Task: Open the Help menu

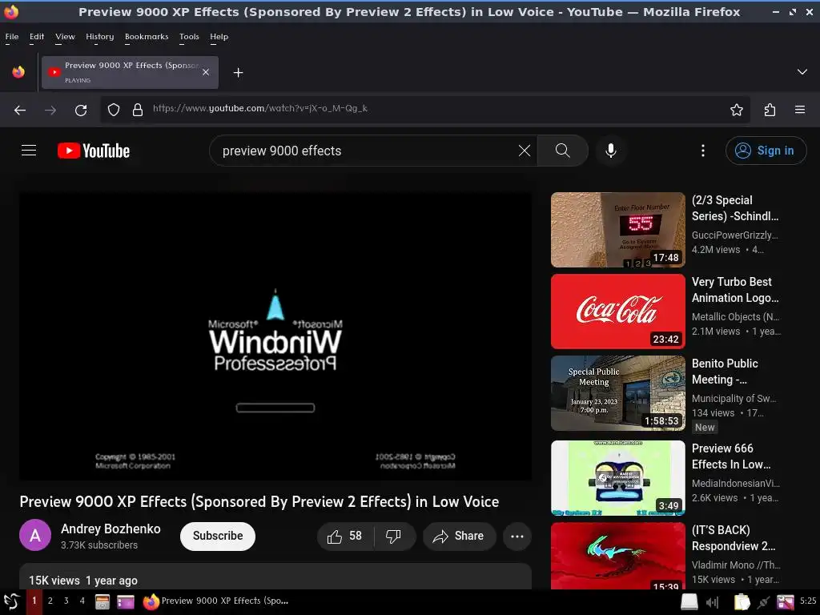Action: (x=219, y=37)
